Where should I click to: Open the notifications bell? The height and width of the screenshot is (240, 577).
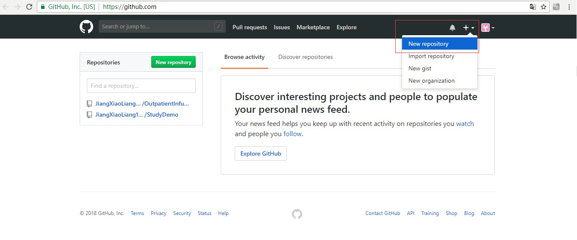tap(452, 28)
